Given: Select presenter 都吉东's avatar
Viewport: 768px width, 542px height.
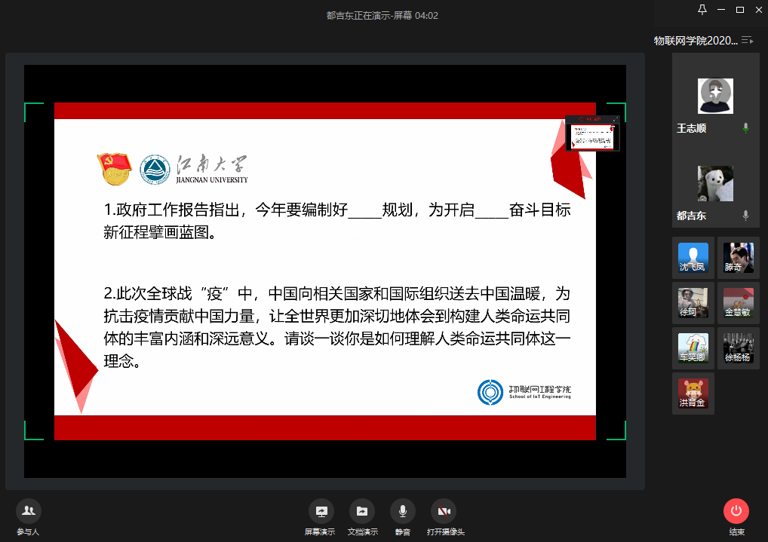Looking at the screenshot, I should coord(715,183).
